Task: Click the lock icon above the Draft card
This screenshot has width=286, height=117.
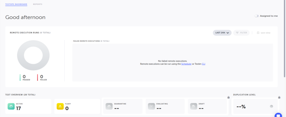Action: point(229,98)
